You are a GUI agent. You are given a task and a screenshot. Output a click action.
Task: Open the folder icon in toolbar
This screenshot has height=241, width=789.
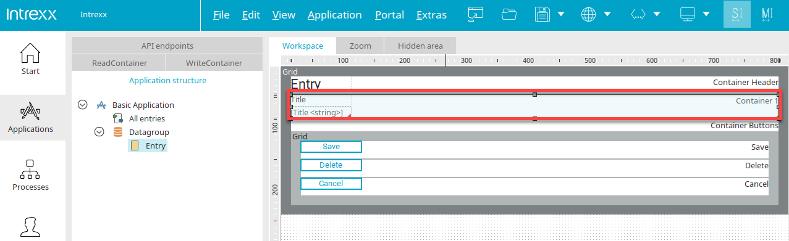pyautogui.click(x=509, y=14)
